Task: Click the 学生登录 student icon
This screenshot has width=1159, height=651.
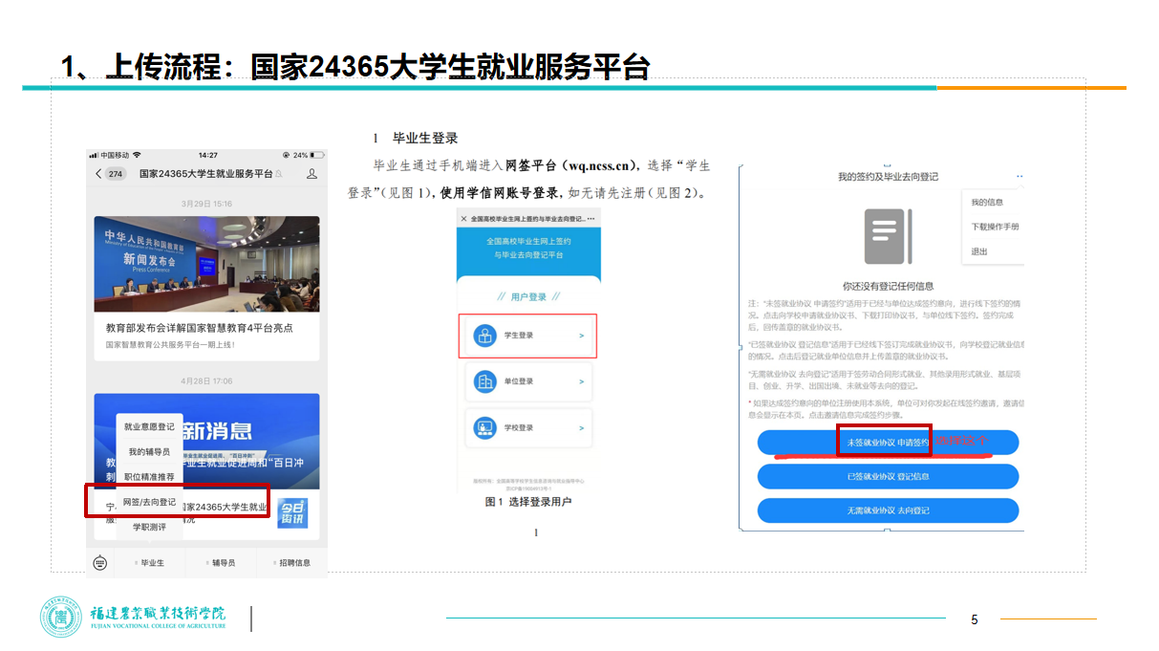Action: (484, 336)
